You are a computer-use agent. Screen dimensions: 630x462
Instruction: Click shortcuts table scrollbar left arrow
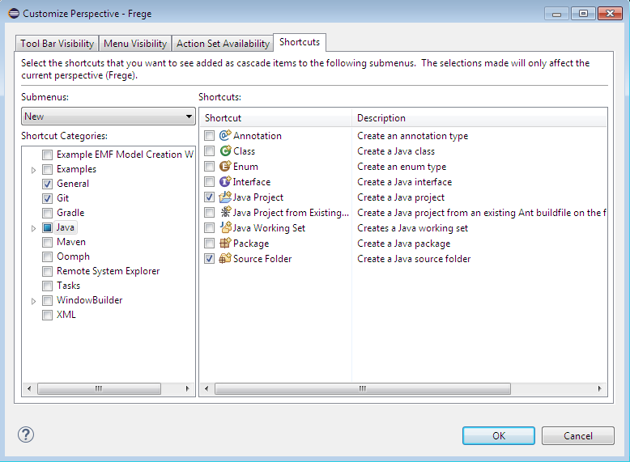click(x=206, y=388)
